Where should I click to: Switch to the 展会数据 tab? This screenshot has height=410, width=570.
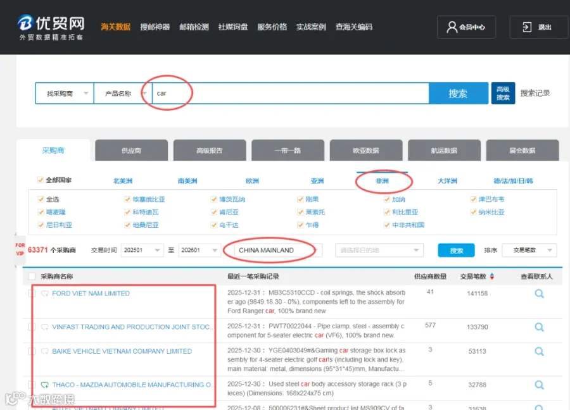pos(522,151)
